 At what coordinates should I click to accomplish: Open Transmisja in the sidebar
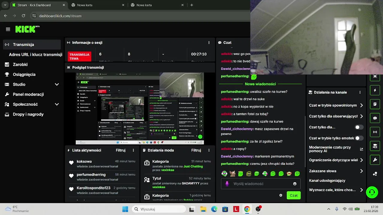click(x=32, y=44)
